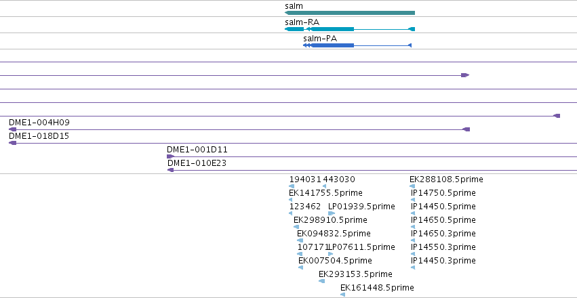577x298 pixels.
Task: Click the salm-PA protein feature
Action: point(357,45)
